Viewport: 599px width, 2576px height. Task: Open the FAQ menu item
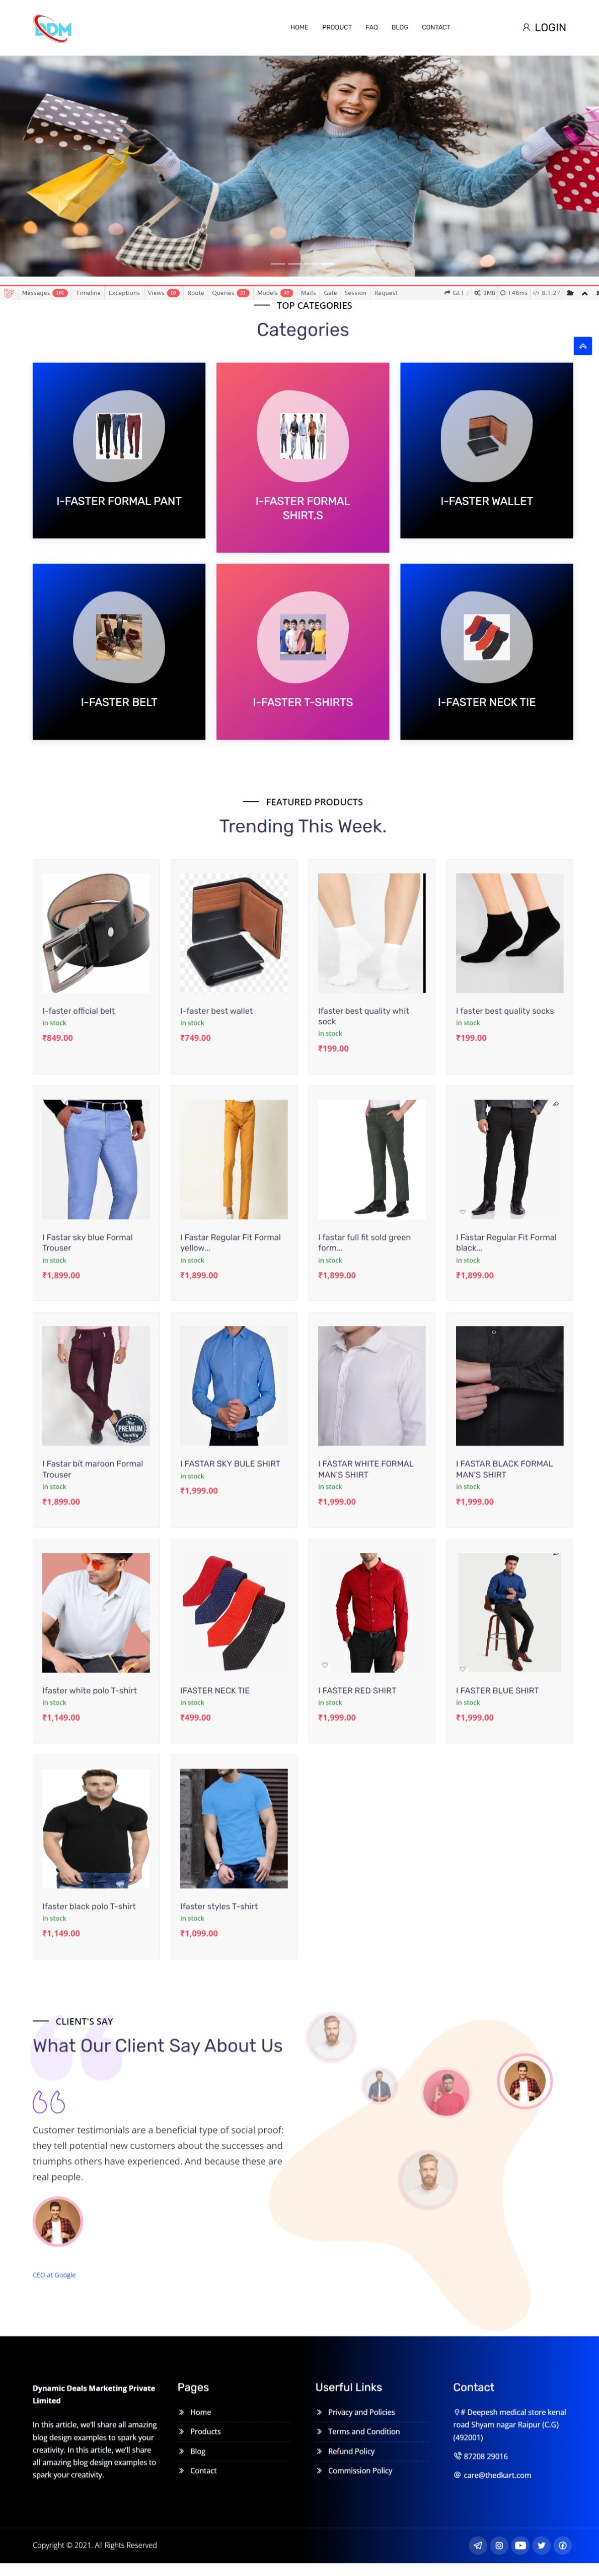371,27
